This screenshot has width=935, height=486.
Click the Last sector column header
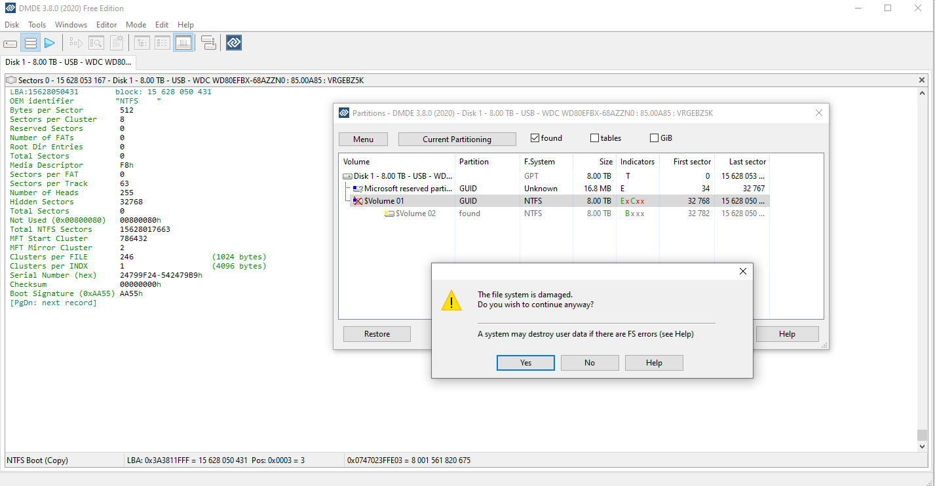743,162
